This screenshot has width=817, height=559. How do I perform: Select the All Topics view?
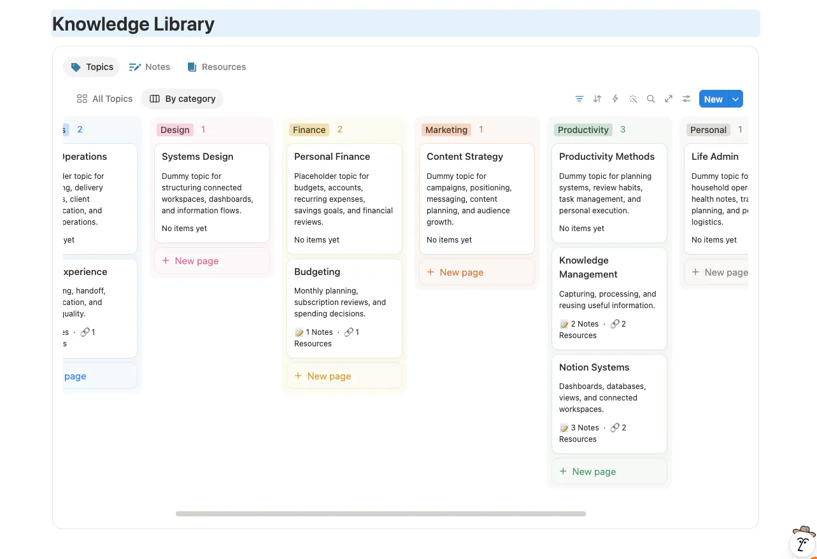(x=104, y=99)
